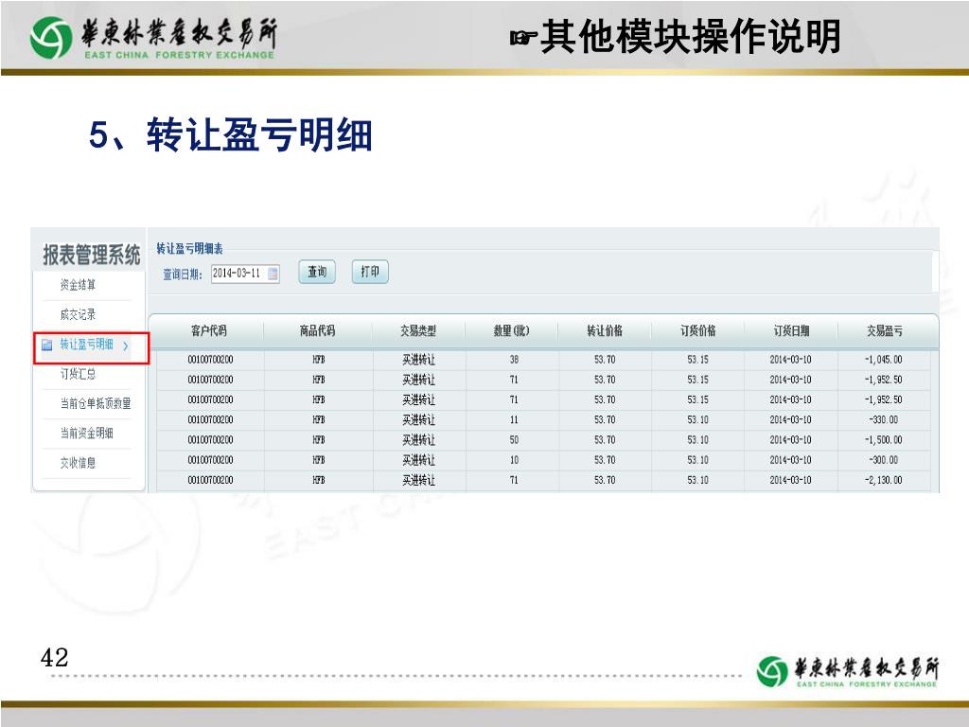
Task: Click the chevron arrow next to 转让盈亏明细
Action: point(125,347)
